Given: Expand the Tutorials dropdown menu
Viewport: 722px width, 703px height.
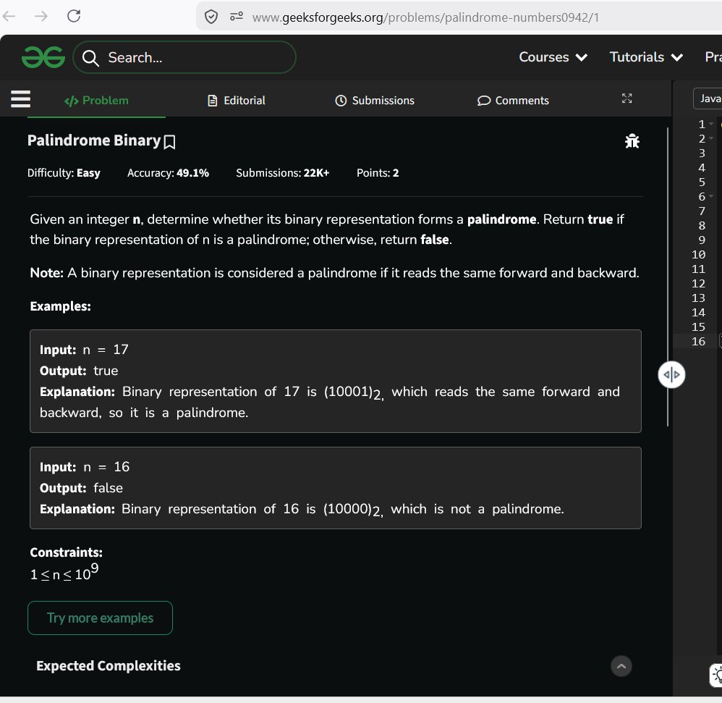Looking at the screenshot, I should [645, 57].
